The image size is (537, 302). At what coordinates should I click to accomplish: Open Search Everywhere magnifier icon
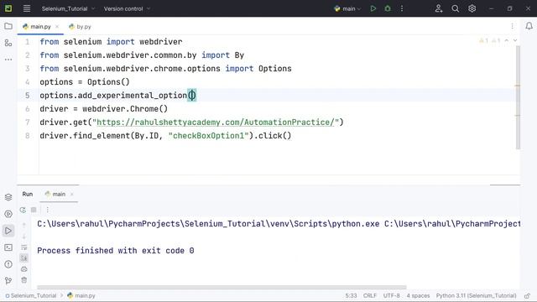455,9
